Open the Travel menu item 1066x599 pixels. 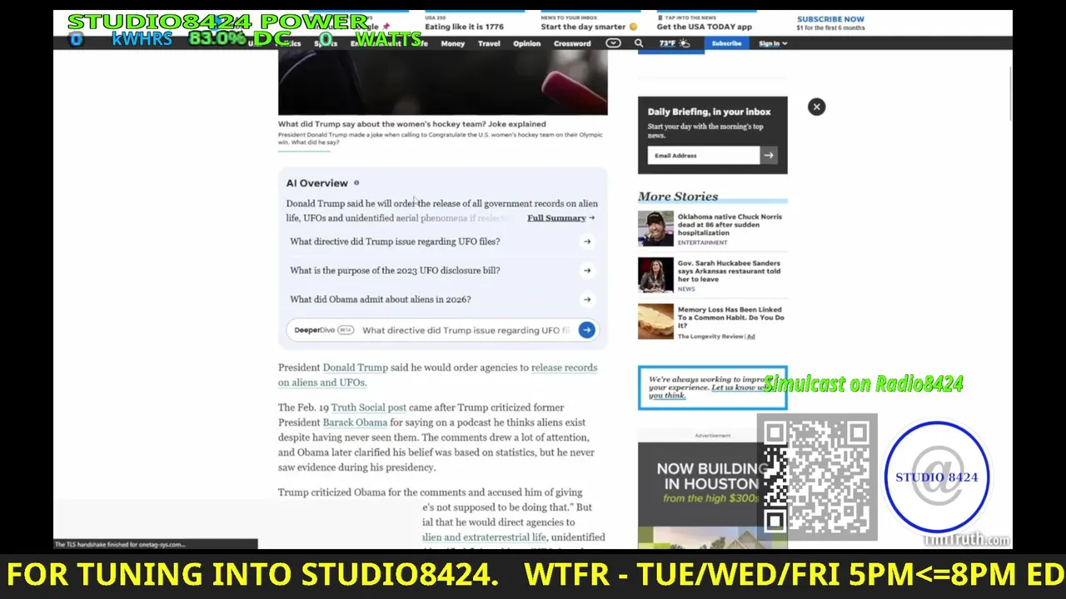(489, 43)
